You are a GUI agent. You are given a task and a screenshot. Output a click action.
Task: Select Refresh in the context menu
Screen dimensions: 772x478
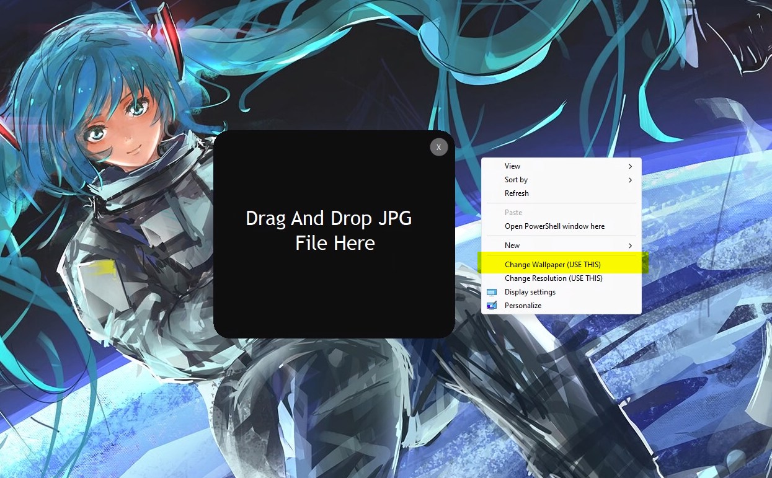[x=561, y=193]
